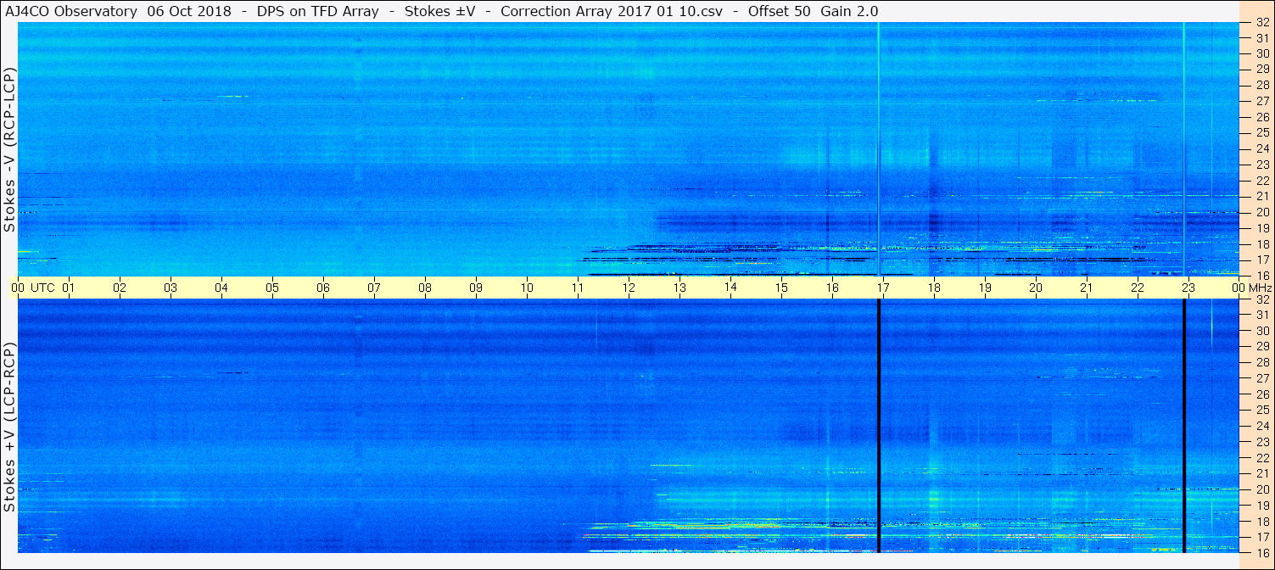
Task: Click the AJ4CO Observatory title text
Action: click(70, 11)
